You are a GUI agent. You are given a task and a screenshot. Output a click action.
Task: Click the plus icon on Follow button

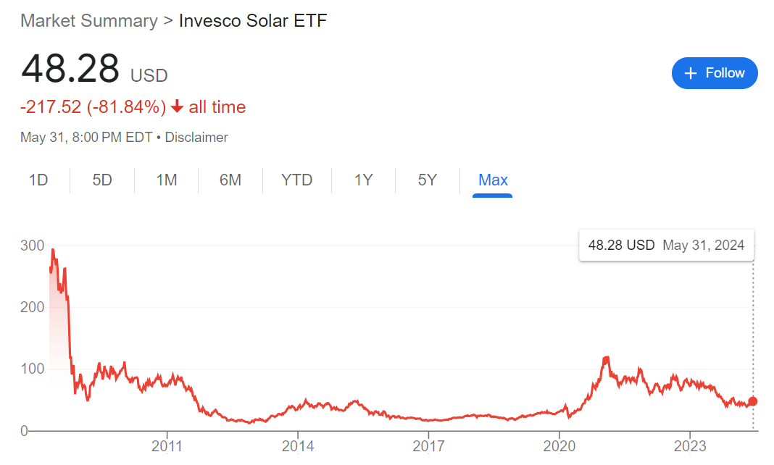[x=691, y=73]
